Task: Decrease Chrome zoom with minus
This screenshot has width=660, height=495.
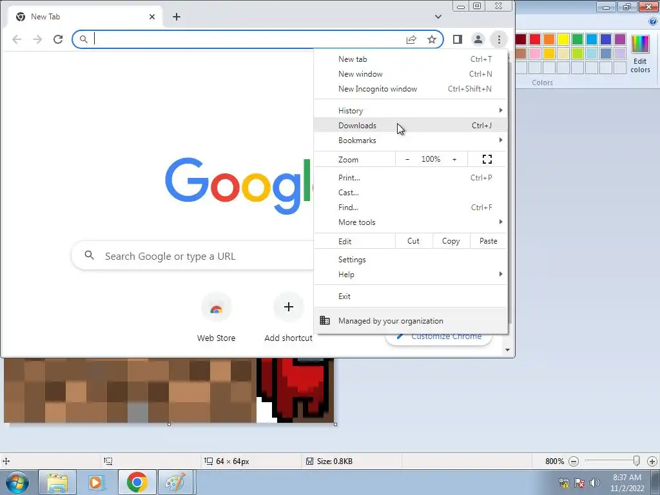Action: 407,159
